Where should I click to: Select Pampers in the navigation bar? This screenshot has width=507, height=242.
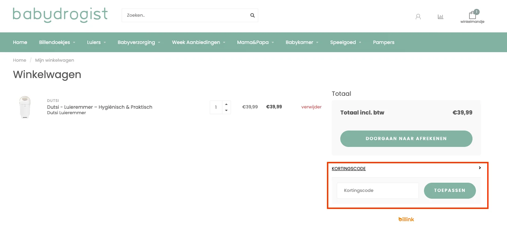pos(384,42)
